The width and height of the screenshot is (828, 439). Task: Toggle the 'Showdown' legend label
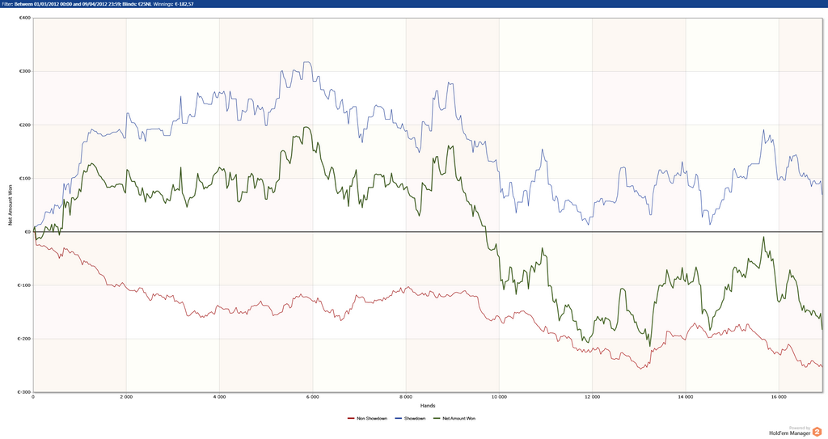(415, 419)
